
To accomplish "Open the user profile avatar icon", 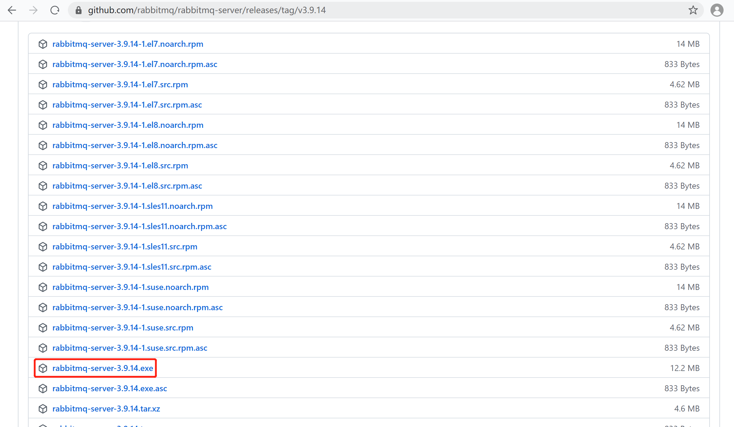I will coord(717,10).
